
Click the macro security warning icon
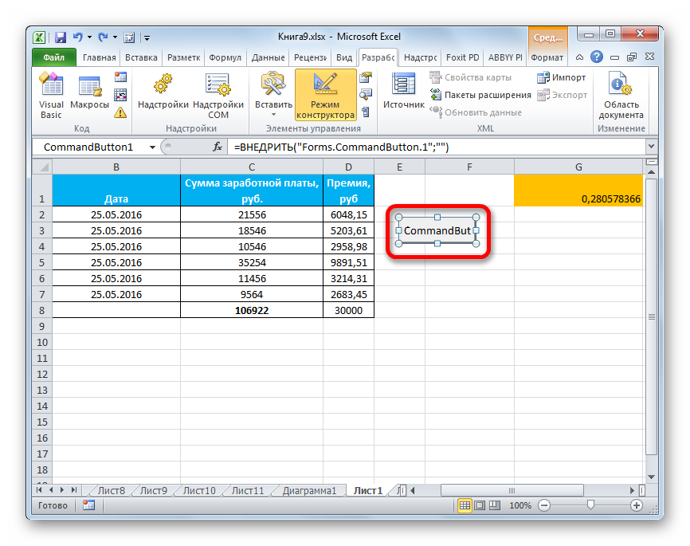coord(120,112)
